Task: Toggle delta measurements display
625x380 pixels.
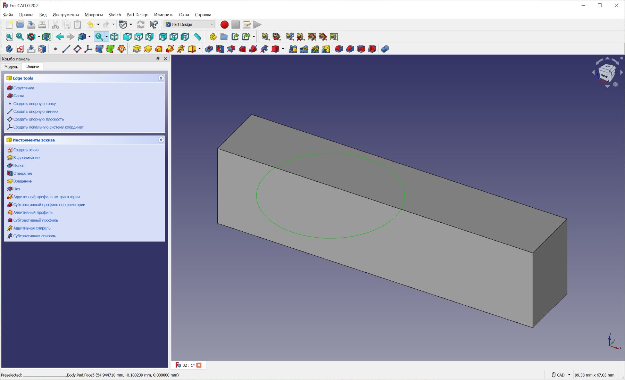Action: (x=334, y=37)
